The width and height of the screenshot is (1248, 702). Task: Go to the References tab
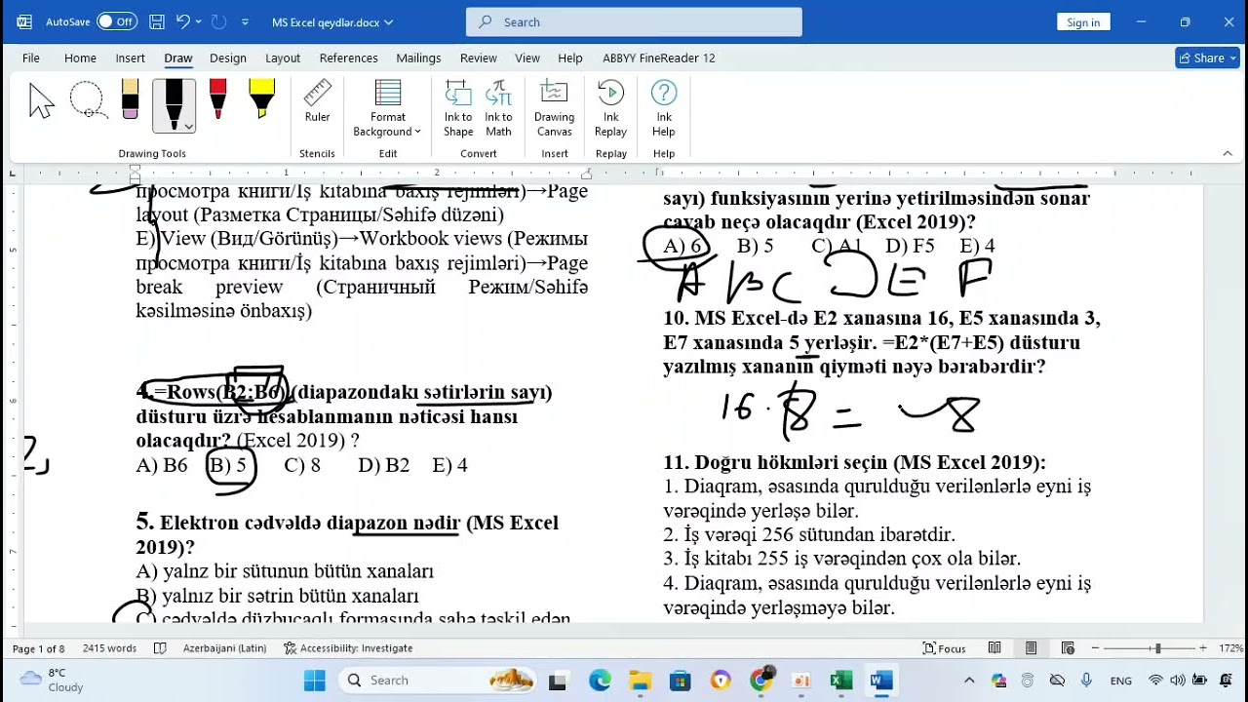pos(348,58)
